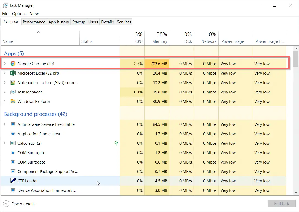Screen dimensions: 299x212
Task: Expand the Google Chrome (20) process group
Action: [x=5, y=63]
